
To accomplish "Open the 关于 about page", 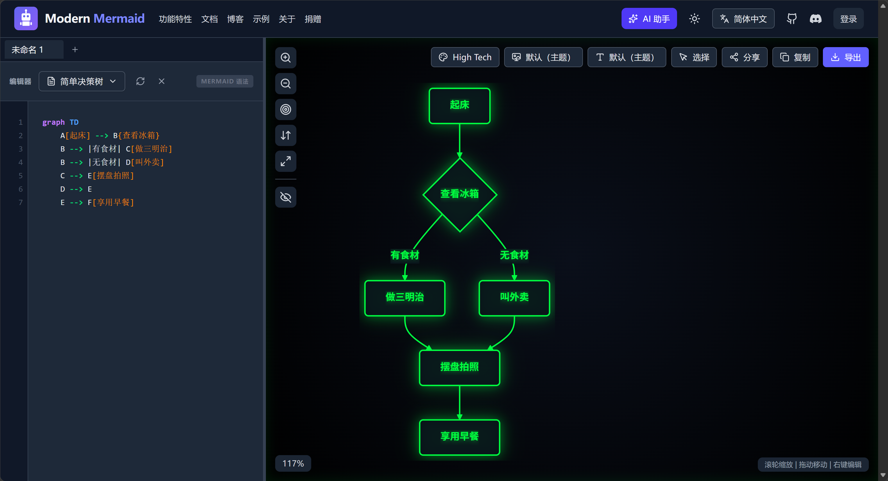I will 287,19.
